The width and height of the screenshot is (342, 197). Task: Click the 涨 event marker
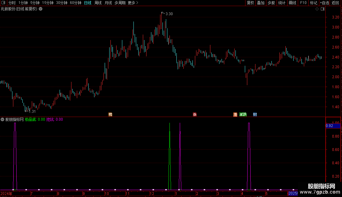click(195, 115)
